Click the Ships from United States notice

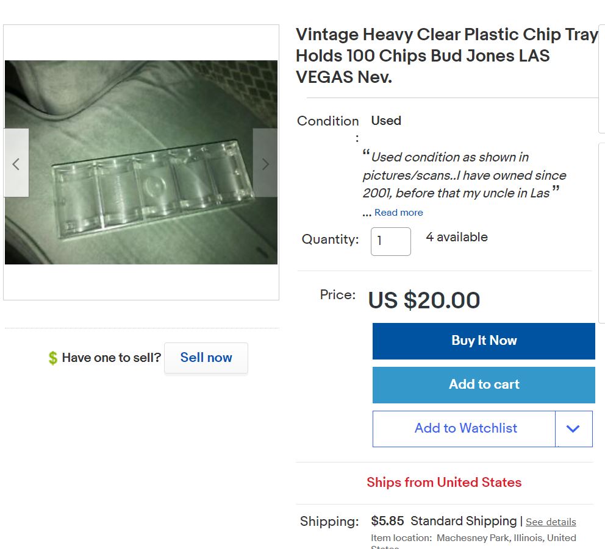(x=444, y=483)
